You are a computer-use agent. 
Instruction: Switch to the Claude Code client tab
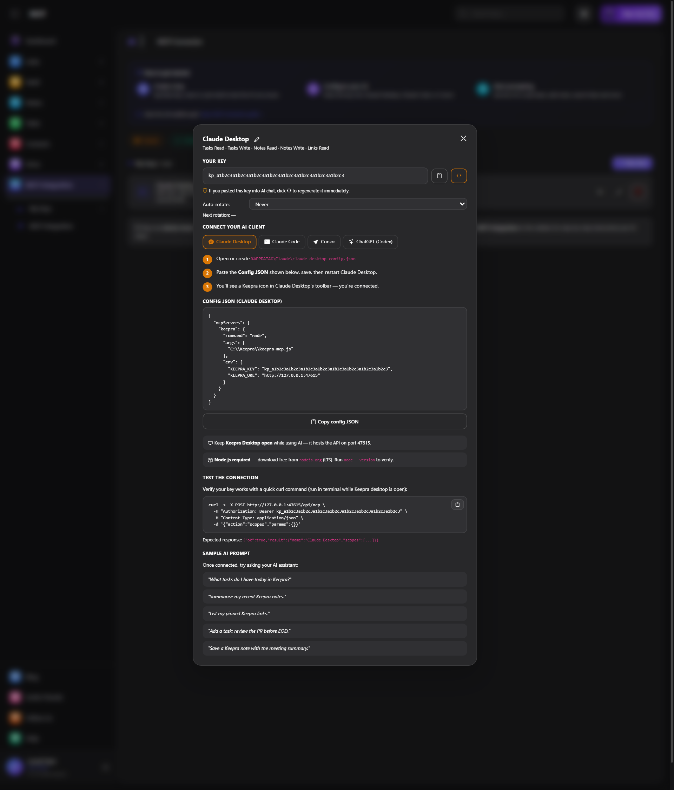pyautogui.click(x=282, y=242)
